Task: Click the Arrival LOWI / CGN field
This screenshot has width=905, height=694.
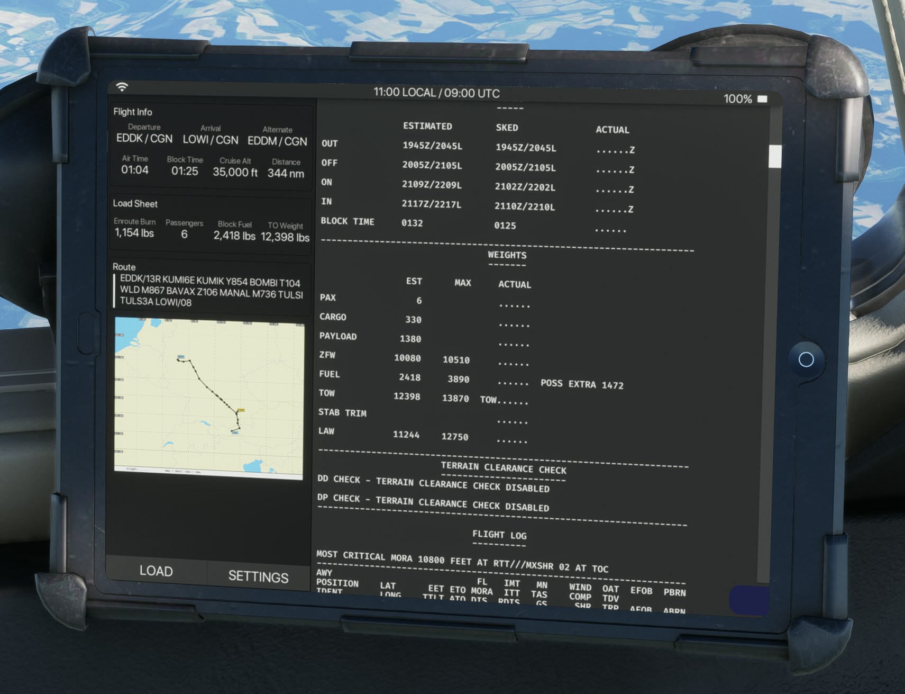Action: (211, 140)
